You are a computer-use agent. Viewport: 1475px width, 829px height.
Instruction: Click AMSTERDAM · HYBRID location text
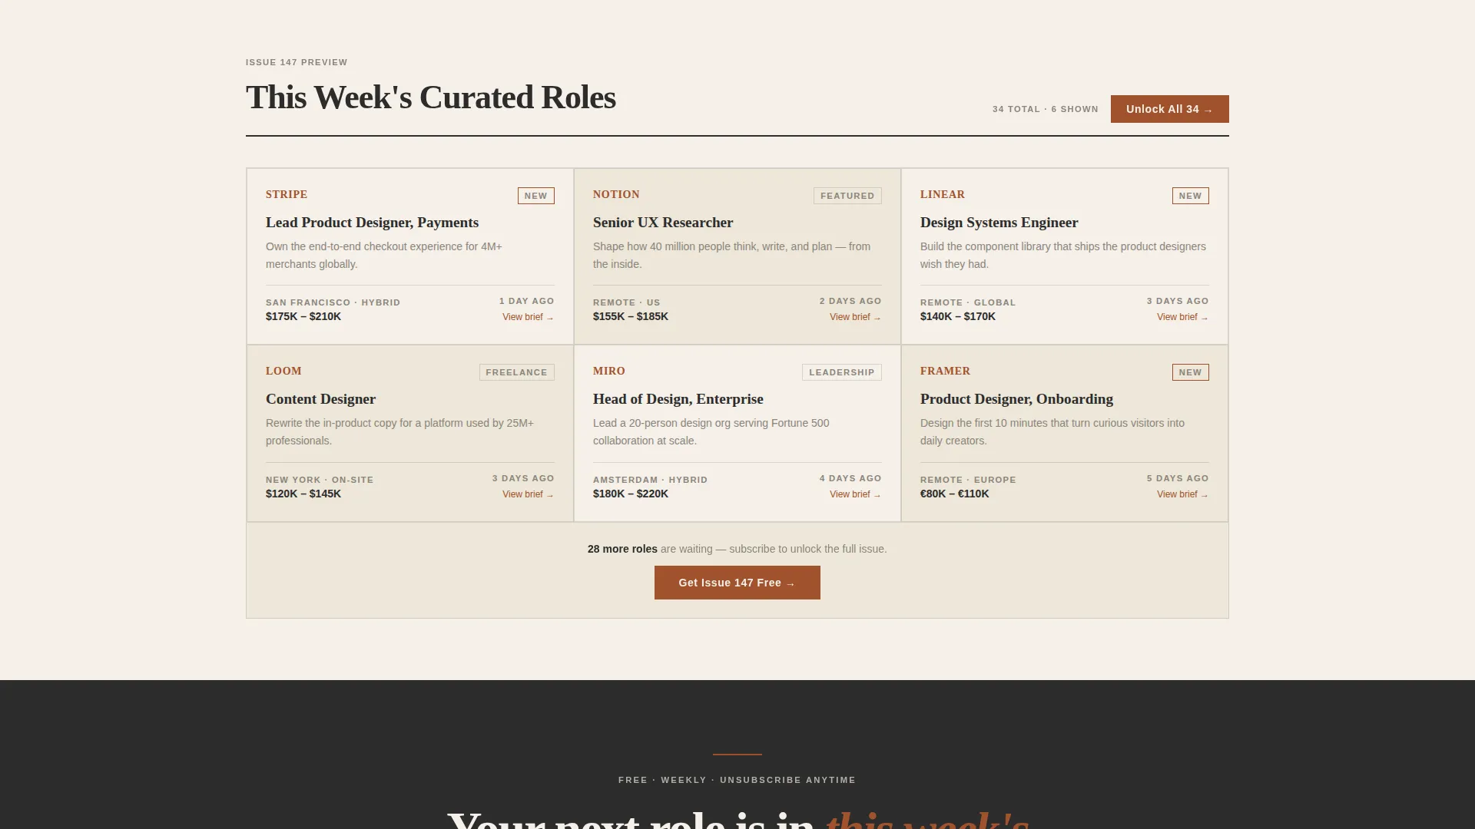pos(650,480)
